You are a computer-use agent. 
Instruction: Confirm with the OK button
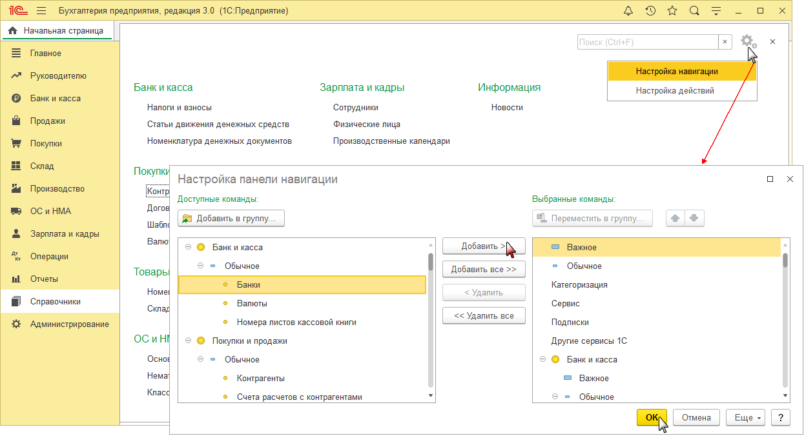tap(652, 417)
